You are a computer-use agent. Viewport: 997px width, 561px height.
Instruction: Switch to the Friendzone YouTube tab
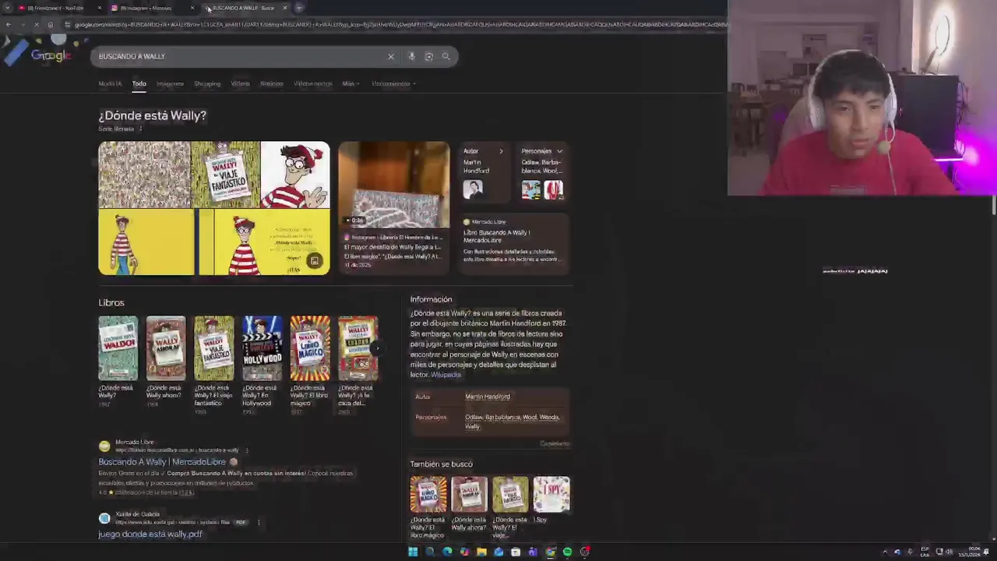[x=59, y=8]
